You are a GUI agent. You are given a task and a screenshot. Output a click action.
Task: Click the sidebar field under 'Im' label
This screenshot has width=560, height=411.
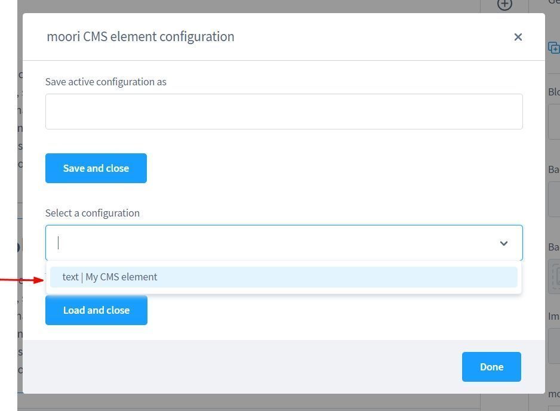(x=553, y=346)
